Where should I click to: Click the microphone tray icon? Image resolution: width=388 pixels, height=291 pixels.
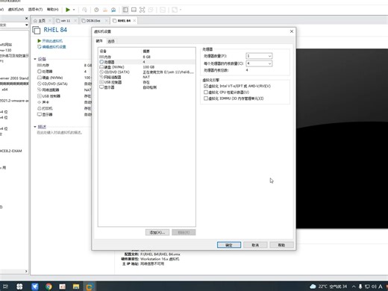(x=360, y=287)
